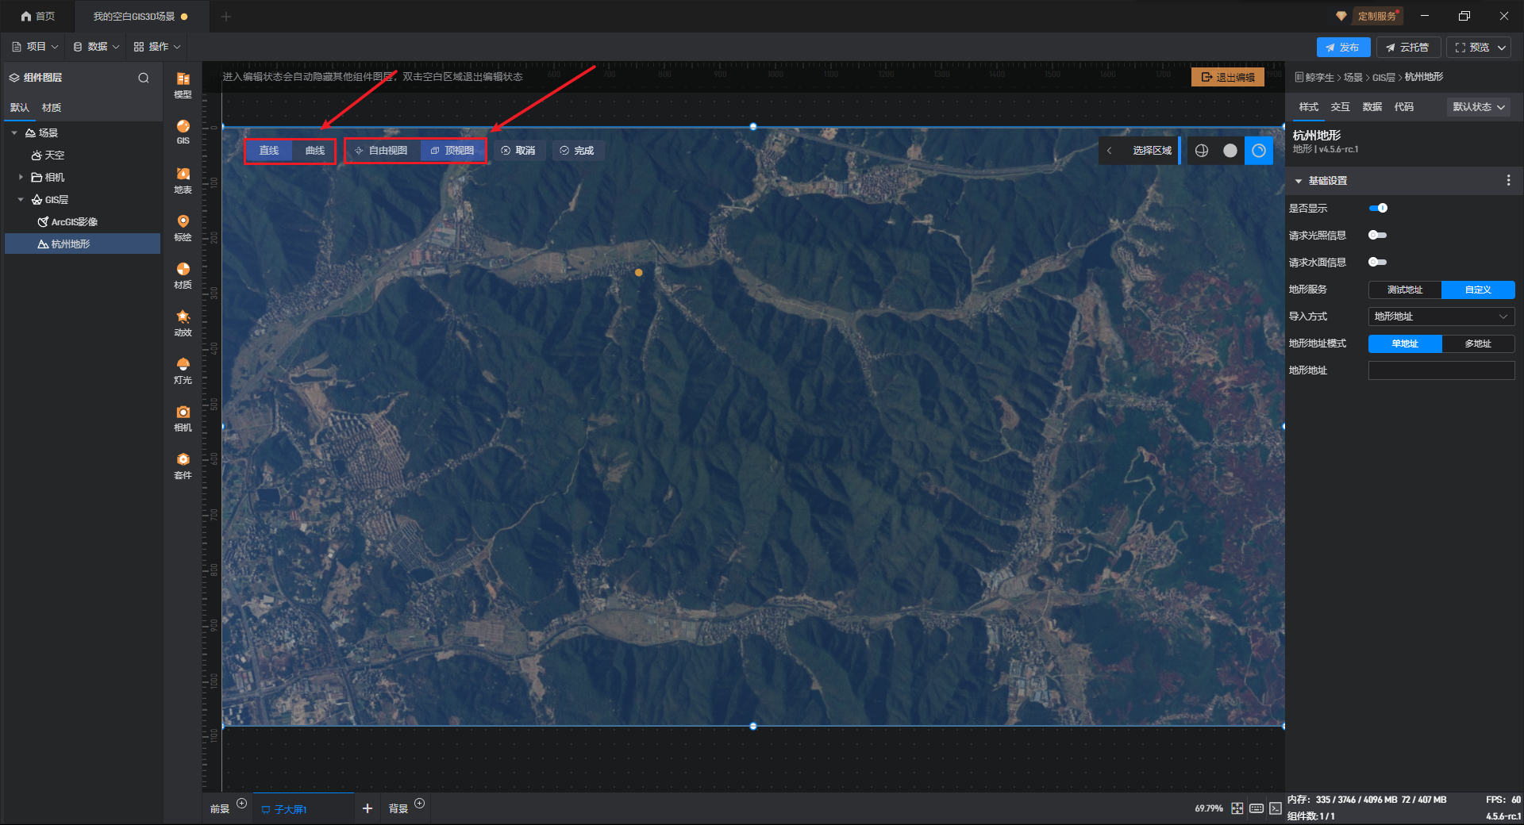Click the 退出编辑 button
Image resolution: width=1524 pixels, height=825 pixels.
coord(1227,77)
